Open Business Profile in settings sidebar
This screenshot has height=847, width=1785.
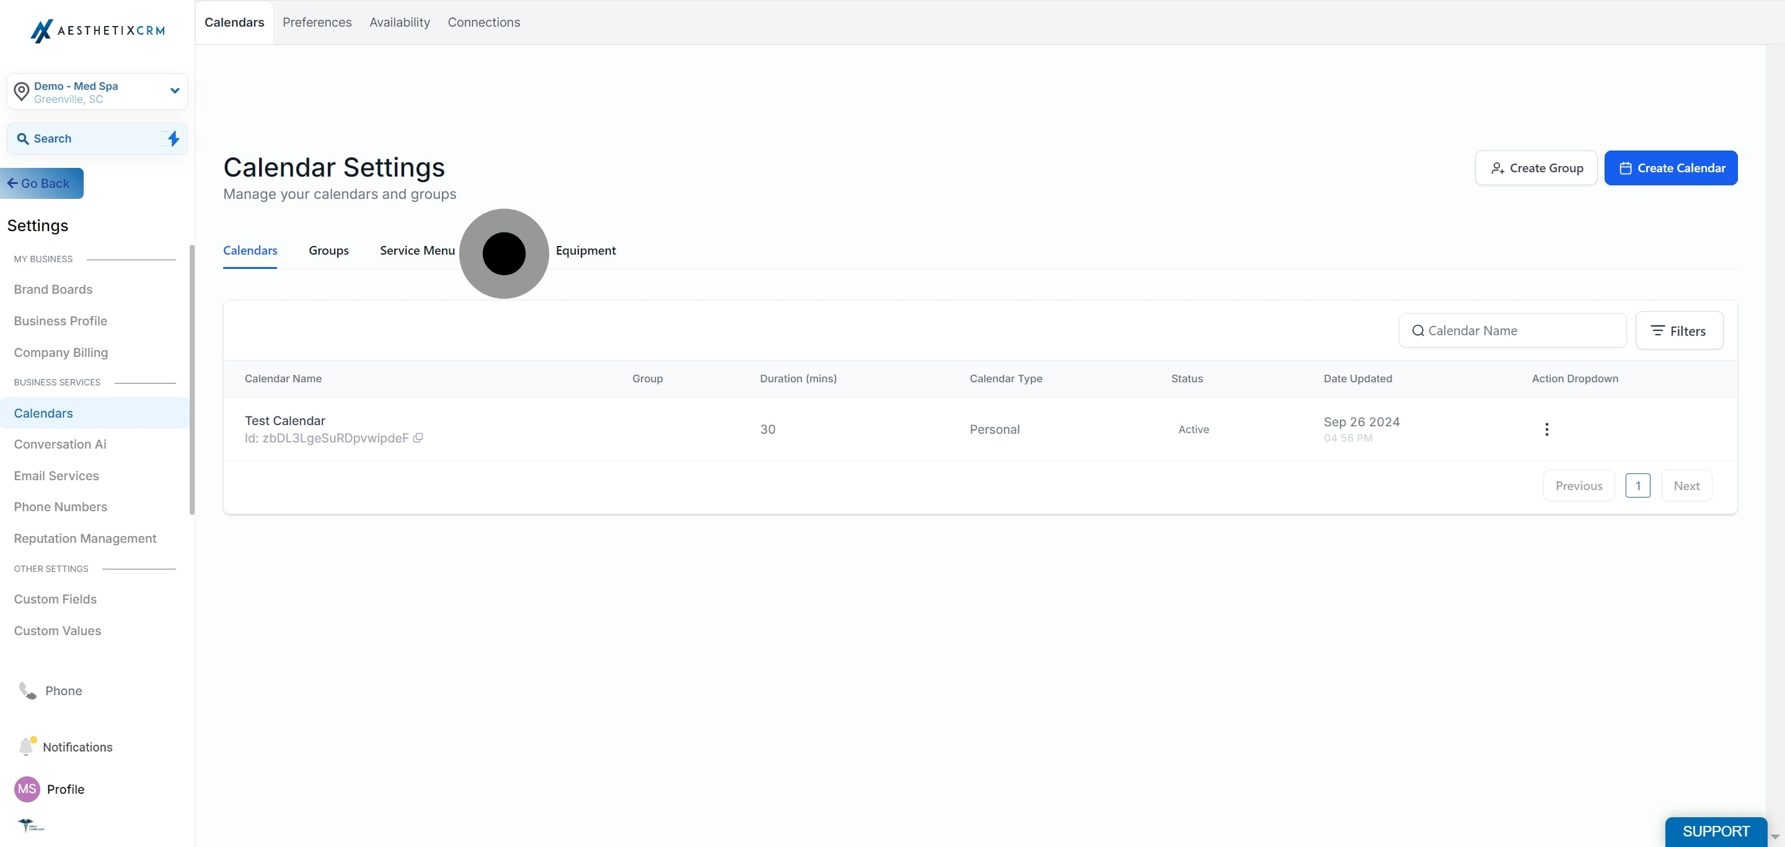pyautogui.click(x=60, y=321)
